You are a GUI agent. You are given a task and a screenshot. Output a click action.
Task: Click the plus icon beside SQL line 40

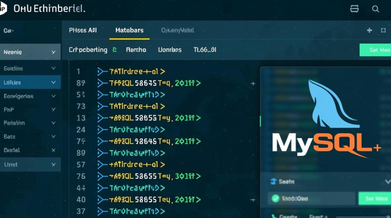(x=253, y=200)
